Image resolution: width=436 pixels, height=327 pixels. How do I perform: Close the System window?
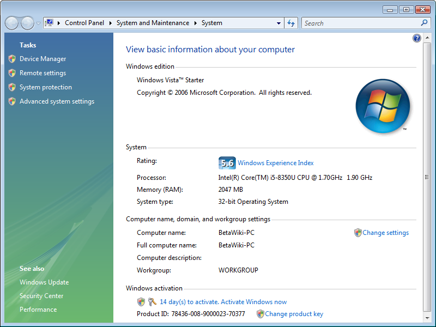pyautogui.click(x=423, y=10)
